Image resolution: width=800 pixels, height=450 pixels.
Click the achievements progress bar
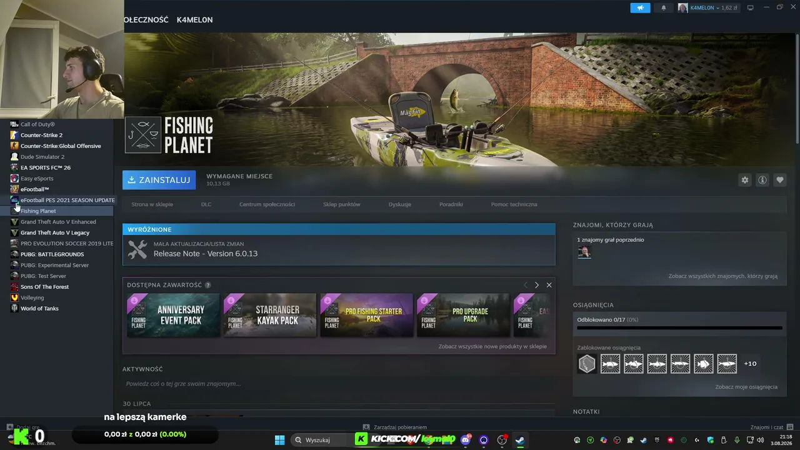(x=679, y=327)
